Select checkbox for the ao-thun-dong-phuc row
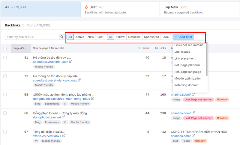240x145 pixels. (5, 95)
